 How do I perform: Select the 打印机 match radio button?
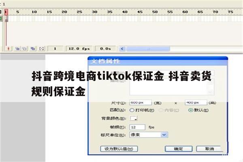click(x=132, y=110)
